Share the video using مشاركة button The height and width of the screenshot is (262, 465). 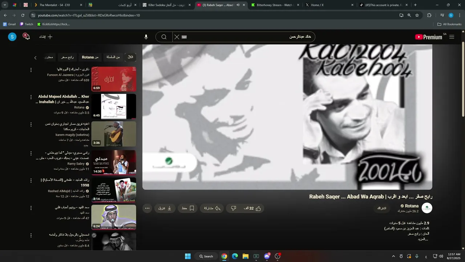(212, 208)
